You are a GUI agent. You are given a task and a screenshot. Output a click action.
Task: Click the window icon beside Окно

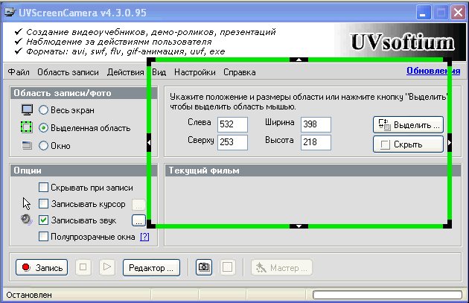27,146
